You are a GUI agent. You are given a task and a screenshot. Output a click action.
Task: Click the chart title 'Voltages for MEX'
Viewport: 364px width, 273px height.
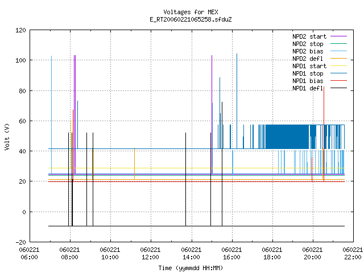click(x=191, y=12)
